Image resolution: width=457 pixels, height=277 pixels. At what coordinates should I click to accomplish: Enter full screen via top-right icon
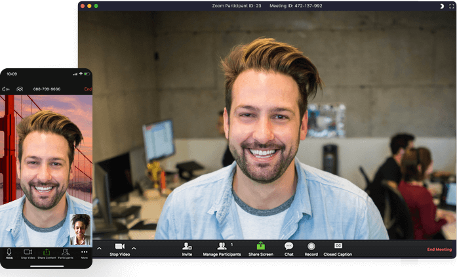tap(452, 6)
